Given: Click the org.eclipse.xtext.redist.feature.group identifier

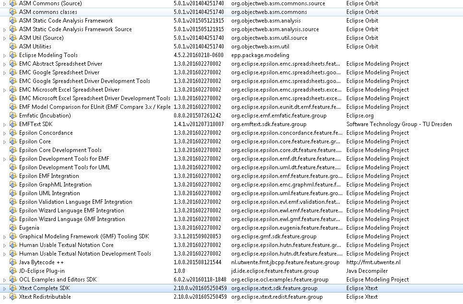Looking at the screenshot, I should tap(277, 297).
